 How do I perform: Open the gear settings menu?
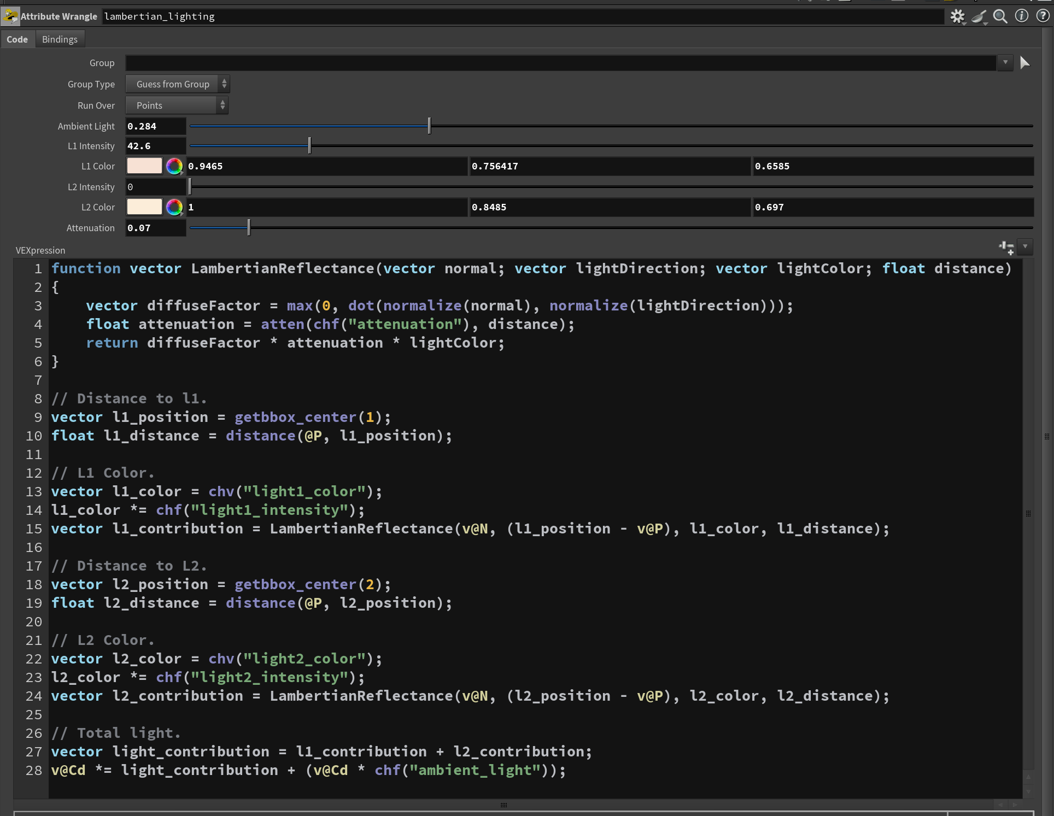point(957,16)
